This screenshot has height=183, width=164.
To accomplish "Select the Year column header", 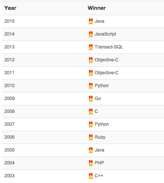I will click(10, 8).
